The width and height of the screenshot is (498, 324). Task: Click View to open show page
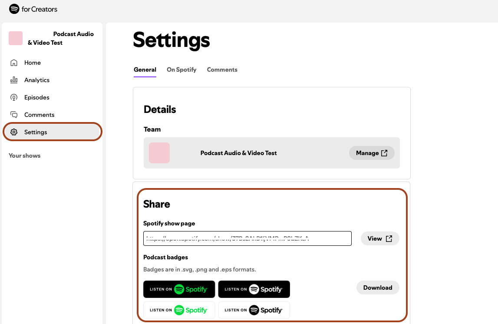[380, 238]
